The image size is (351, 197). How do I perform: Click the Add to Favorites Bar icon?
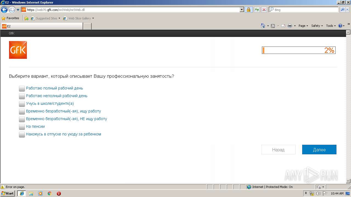(26, 18)
